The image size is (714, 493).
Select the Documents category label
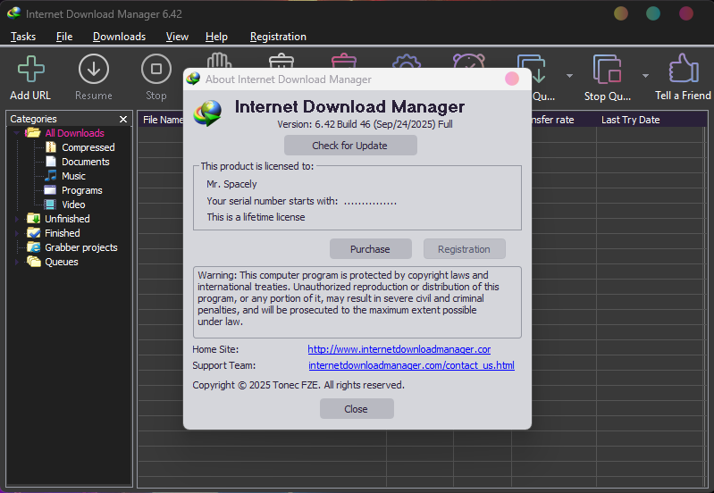86,162
